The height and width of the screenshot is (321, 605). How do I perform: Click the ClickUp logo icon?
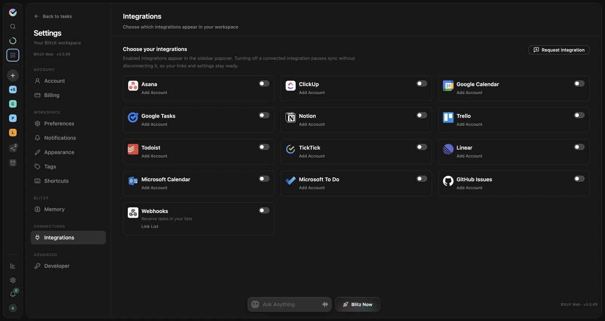point(290,86)
